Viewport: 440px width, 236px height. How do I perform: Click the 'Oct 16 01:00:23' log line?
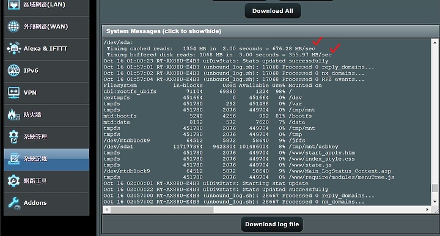pos(216,61)
